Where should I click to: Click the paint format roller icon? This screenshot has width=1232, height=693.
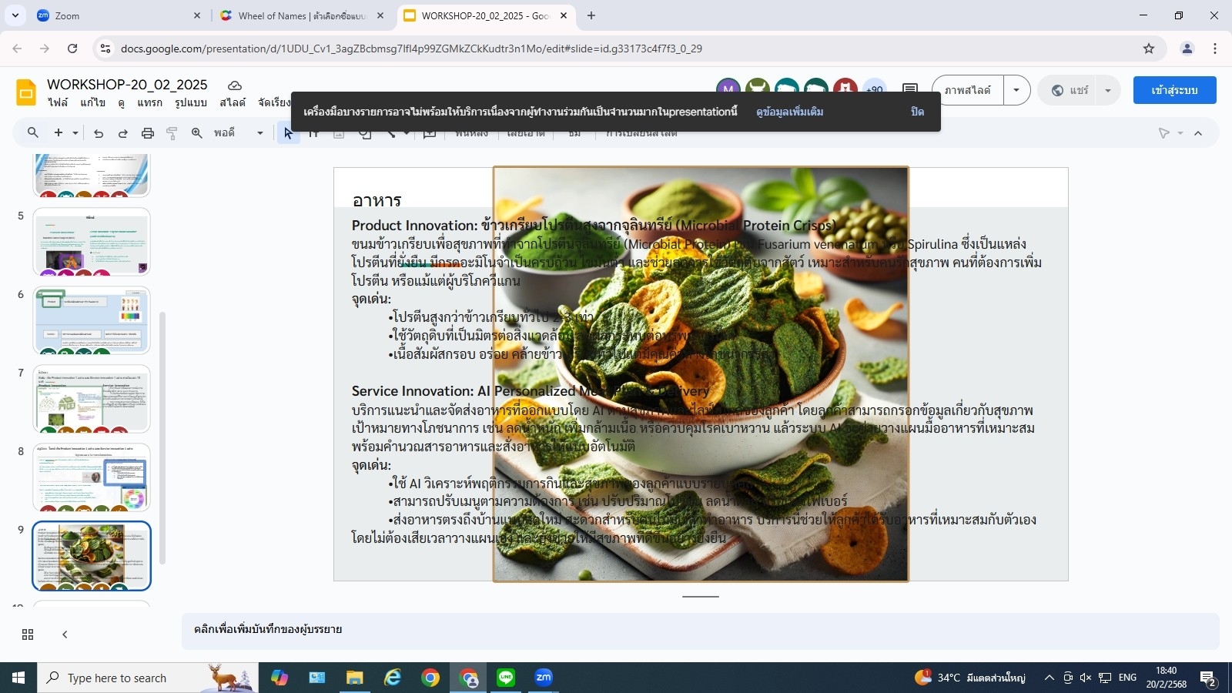pyautogui.click(x=172, y=133)
